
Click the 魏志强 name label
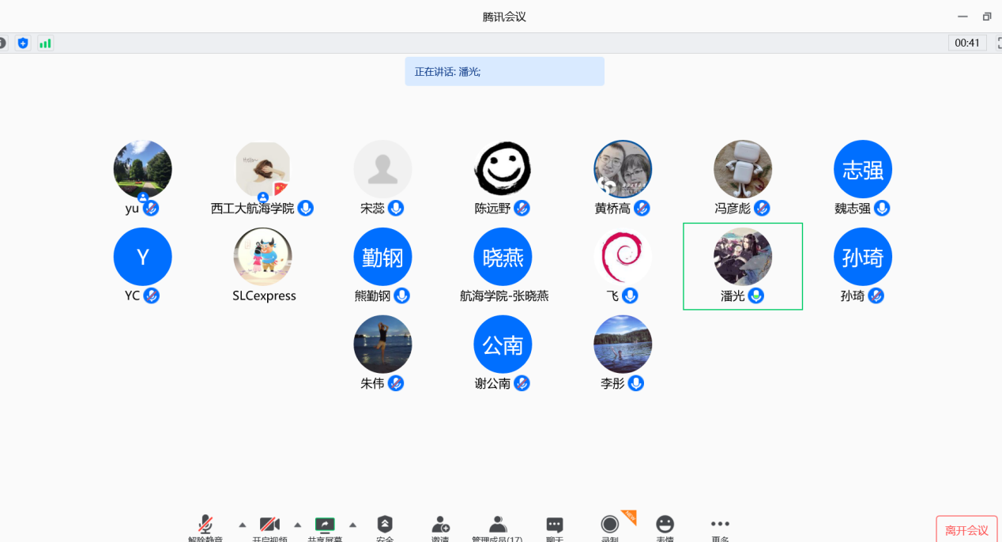coord(853,209)
